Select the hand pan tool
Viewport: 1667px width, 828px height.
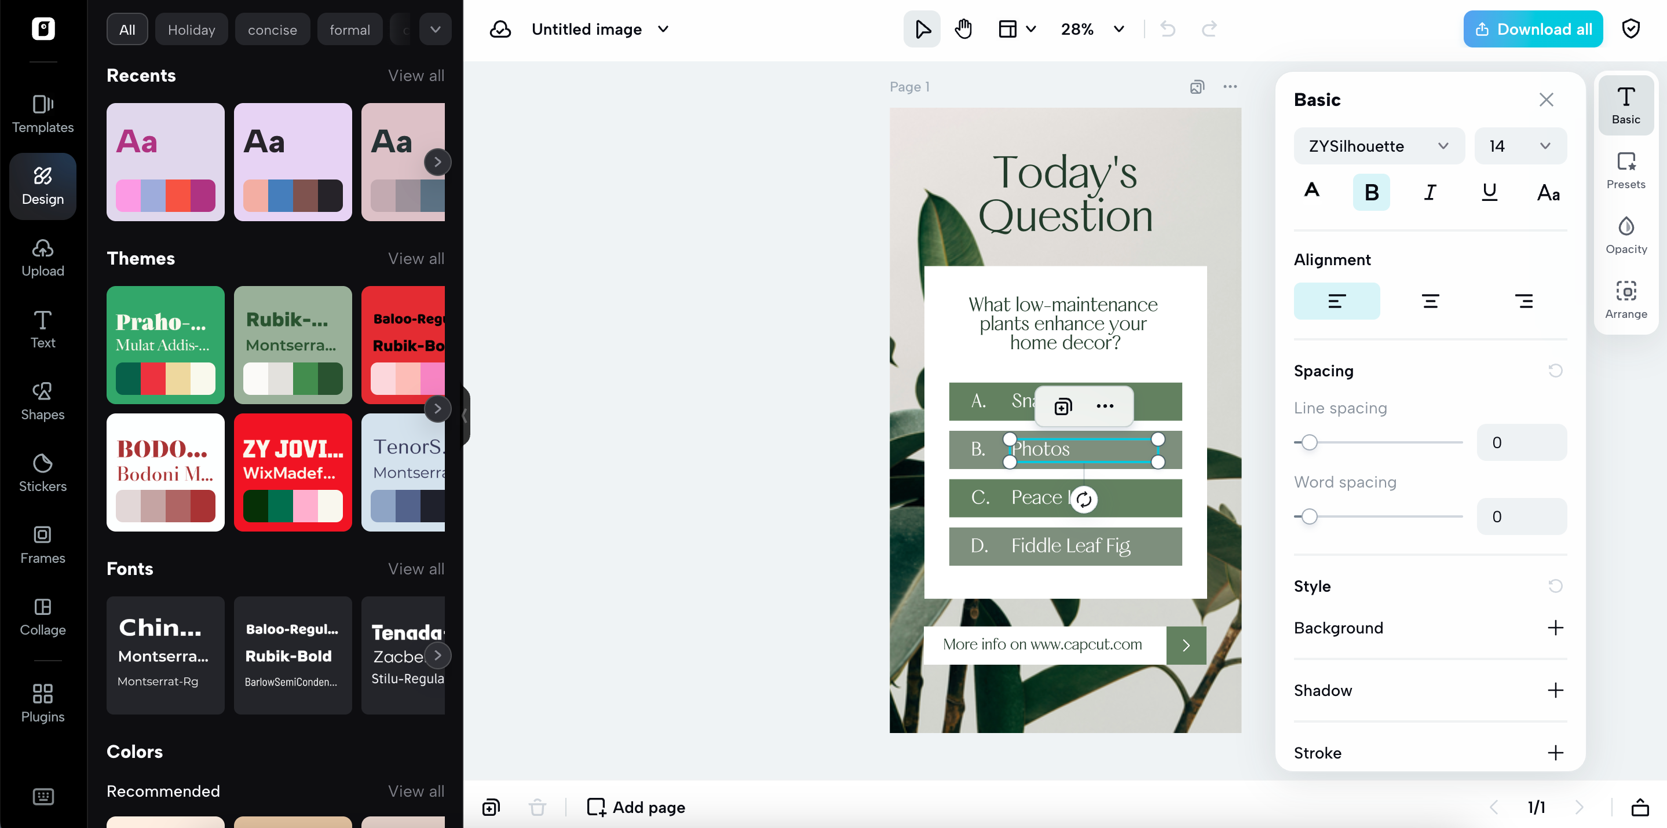(x=963, y=28)
